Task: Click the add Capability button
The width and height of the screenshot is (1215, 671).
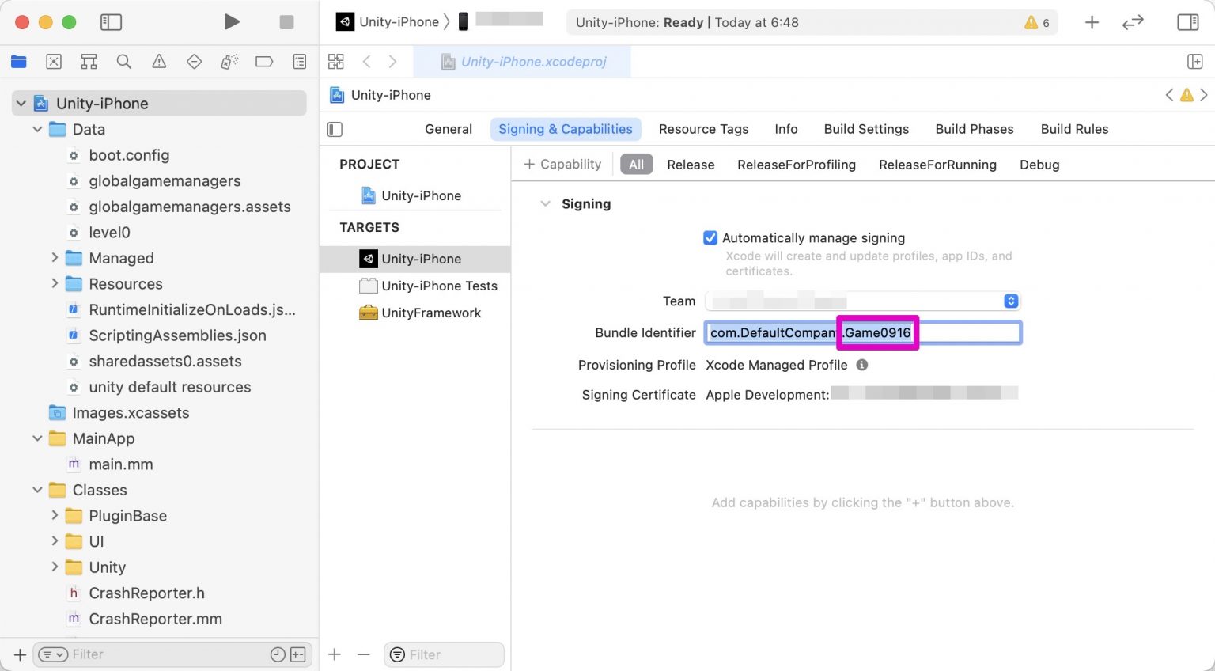Action: click(562, 165)
